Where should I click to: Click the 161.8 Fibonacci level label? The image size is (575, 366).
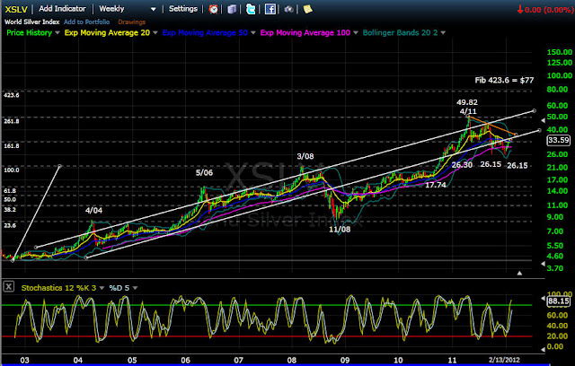[12, 146]
